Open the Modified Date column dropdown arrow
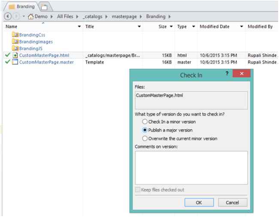This screenshot has height=217, width=279. click(x=242, y=27)
